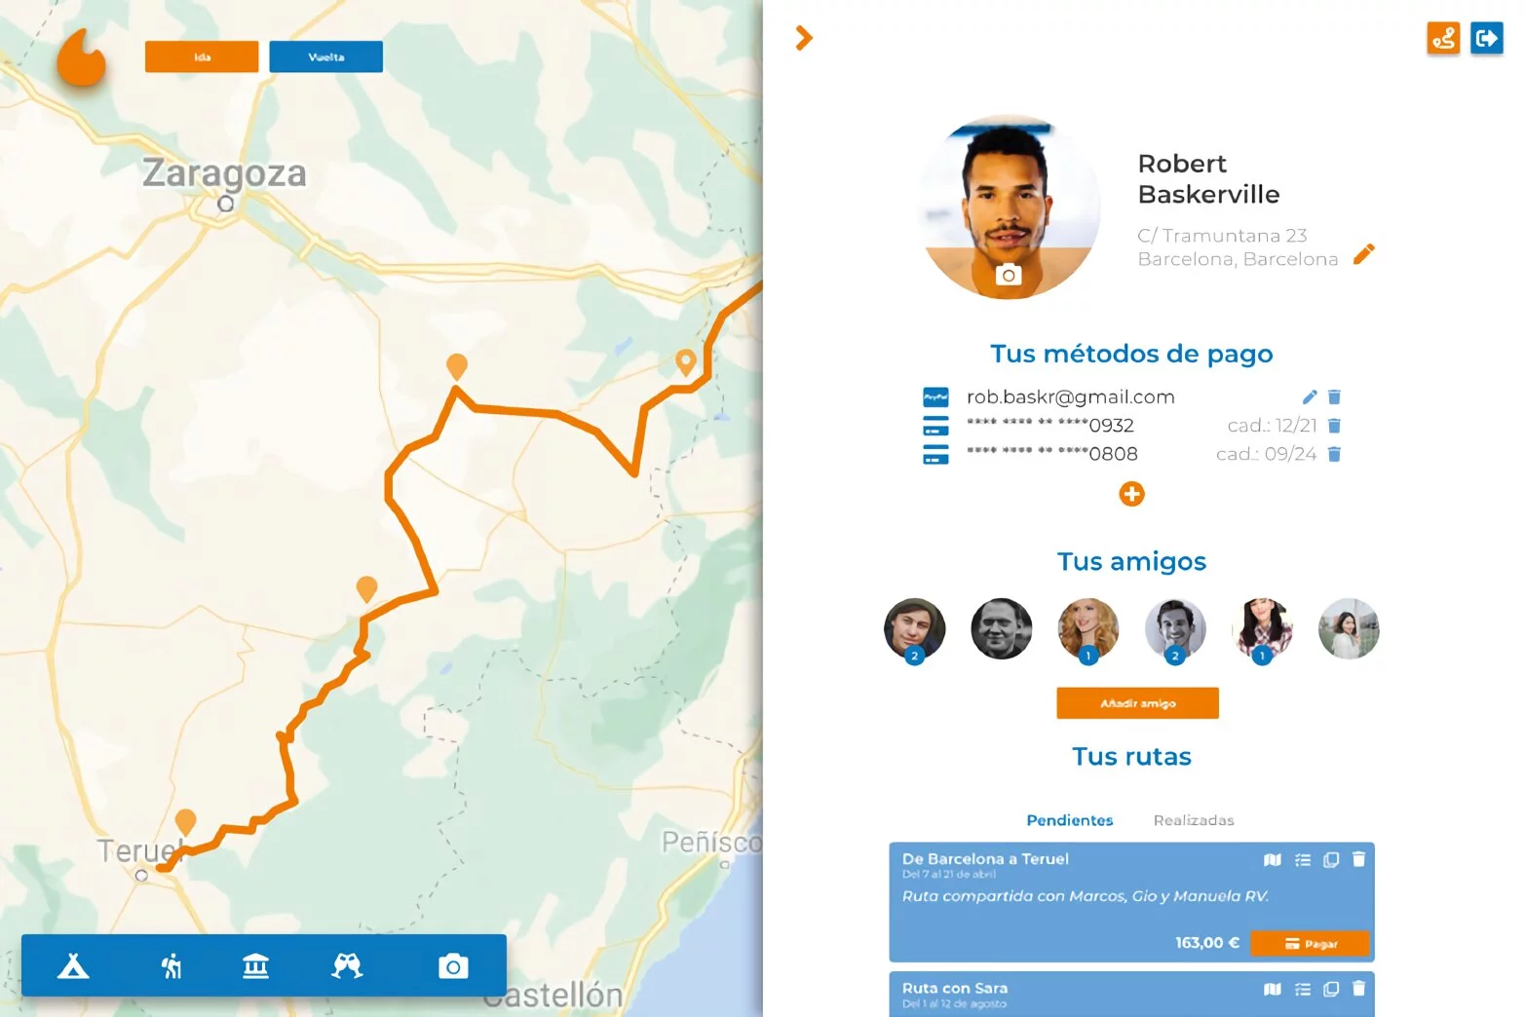Expand details list of Barcelona a Teruel route
The image size is (1526, 1017).
[x=1303, y=859]
